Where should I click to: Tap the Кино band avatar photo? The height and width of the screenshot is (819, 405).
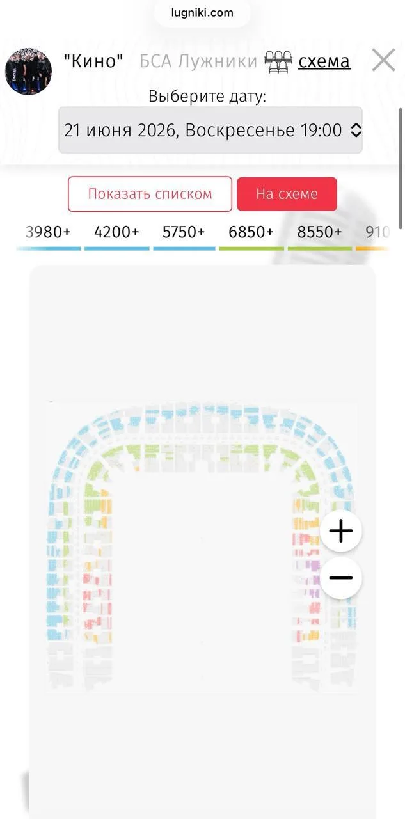point(29,71)
